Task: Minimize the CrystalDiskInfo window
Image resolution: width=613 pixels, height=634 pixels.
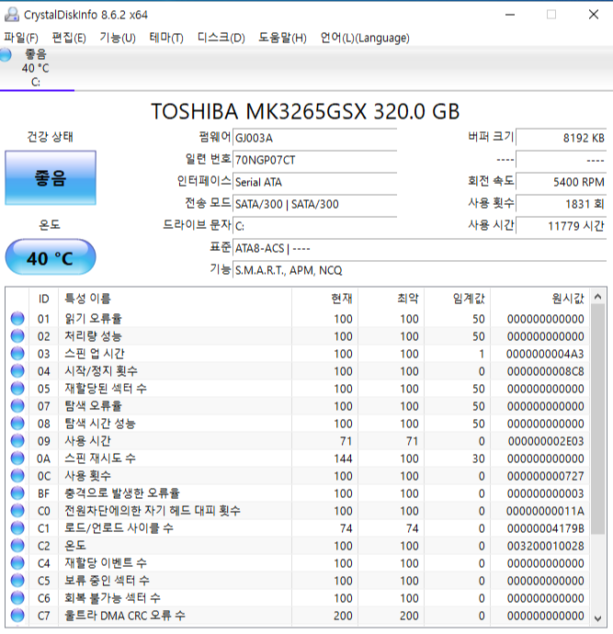Action: pos(510,15)
